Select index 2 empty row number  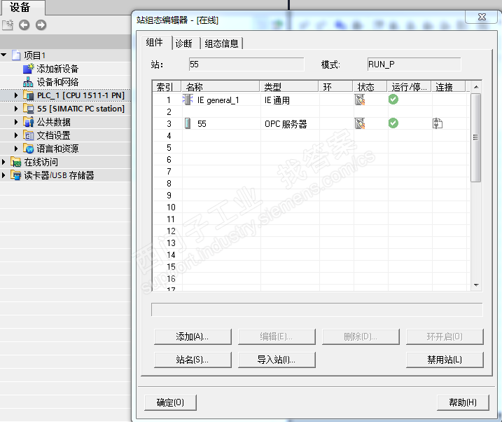pyautogui.click(x=169, y=112)
